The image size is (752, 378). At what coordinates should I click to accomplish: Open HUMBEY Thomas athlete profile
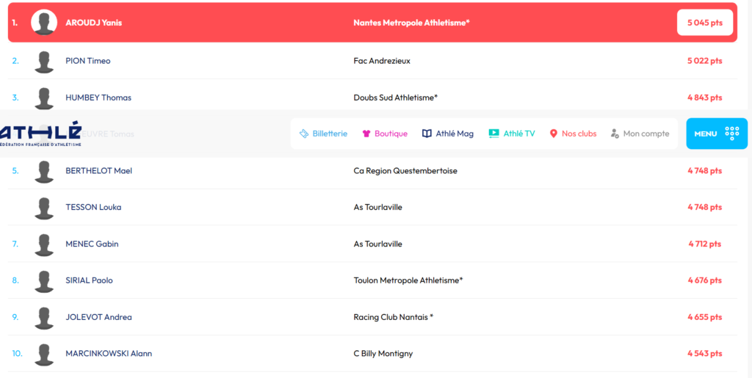point(98,98)
